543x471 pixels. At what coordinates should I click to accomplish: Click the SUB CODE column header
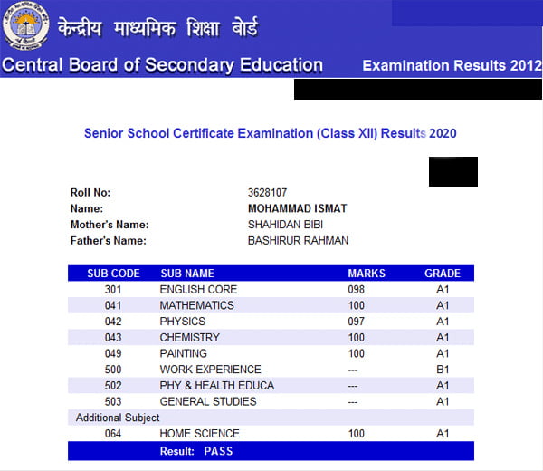pos(112,274)
